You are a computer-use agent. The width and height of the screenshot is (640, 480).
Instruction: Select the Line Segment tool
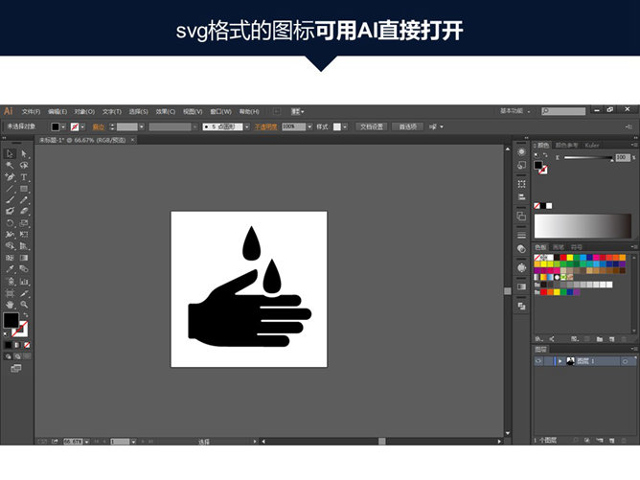(x=10, y=189)
